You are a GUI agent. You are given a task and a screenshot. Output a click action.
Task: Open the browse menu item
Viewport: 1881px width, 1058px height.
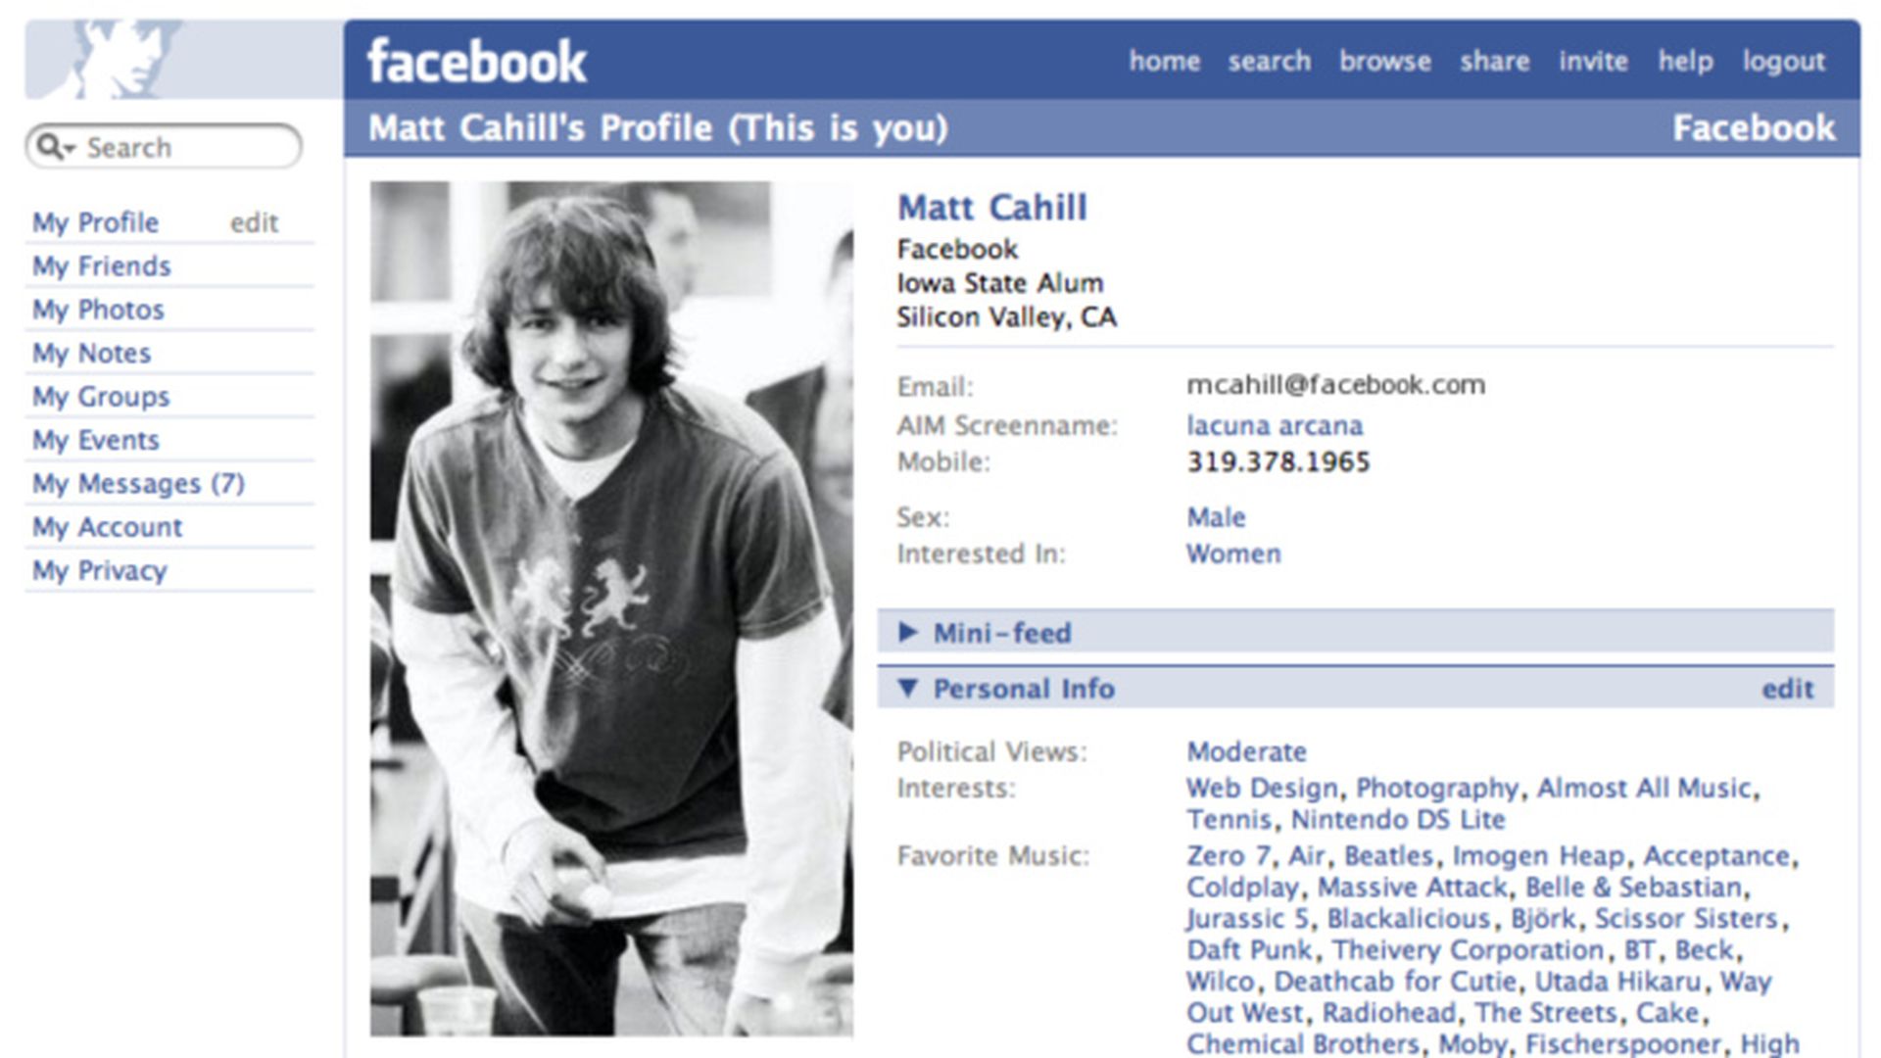[x=1384, y=61]
